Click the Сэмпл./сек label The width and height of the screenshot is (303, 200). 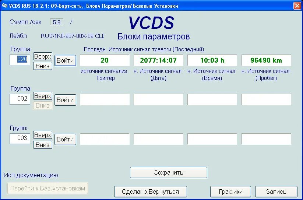(x=25, y=22)
